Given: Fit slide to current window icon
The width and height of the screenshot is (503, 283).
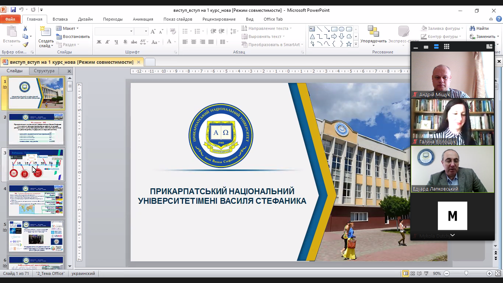Looking at the screenshot, I should pos(498,273).
